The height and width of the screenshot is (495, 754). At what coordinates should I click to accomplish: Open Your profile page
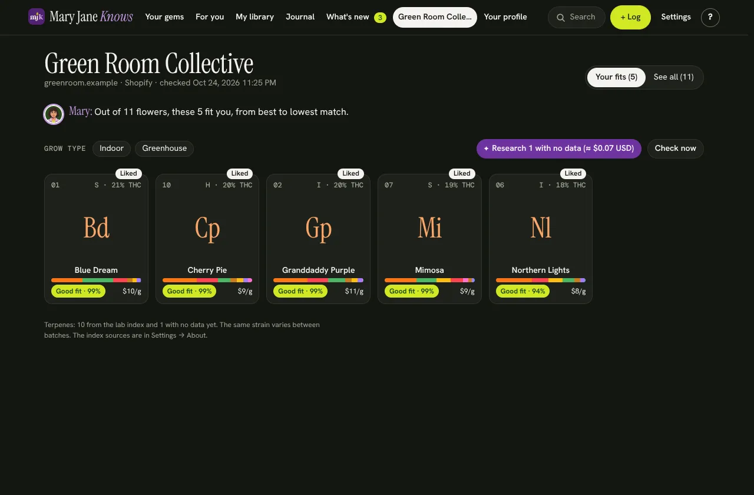click(505, 17)
